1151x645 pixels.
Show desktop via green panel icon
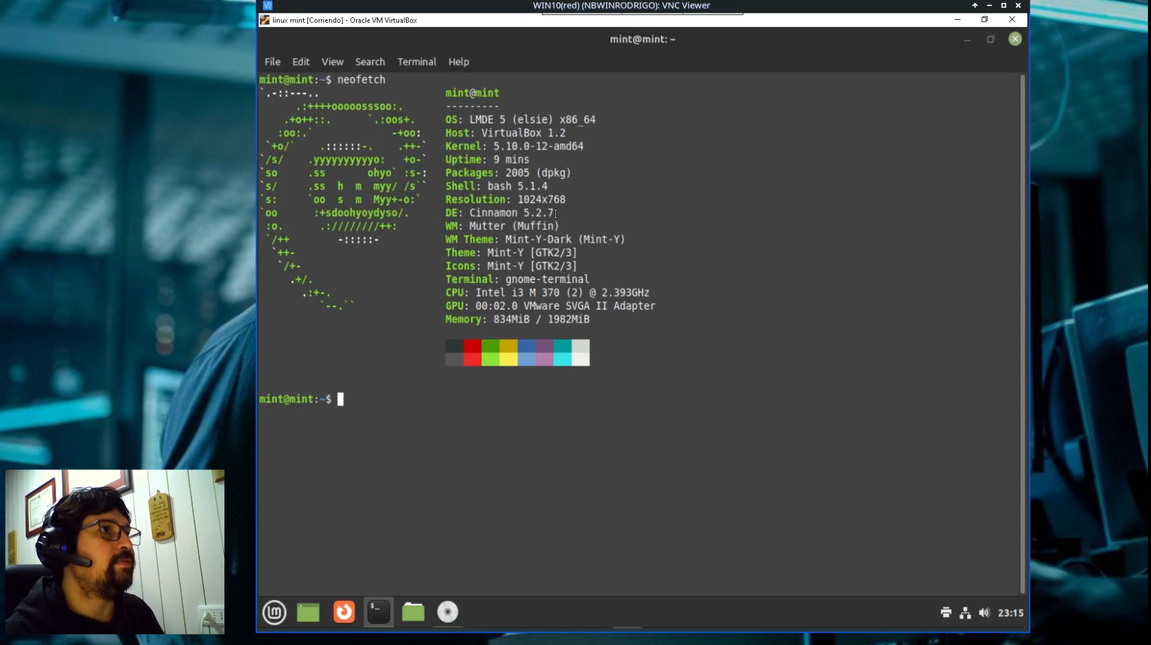[x=308, y=612]
